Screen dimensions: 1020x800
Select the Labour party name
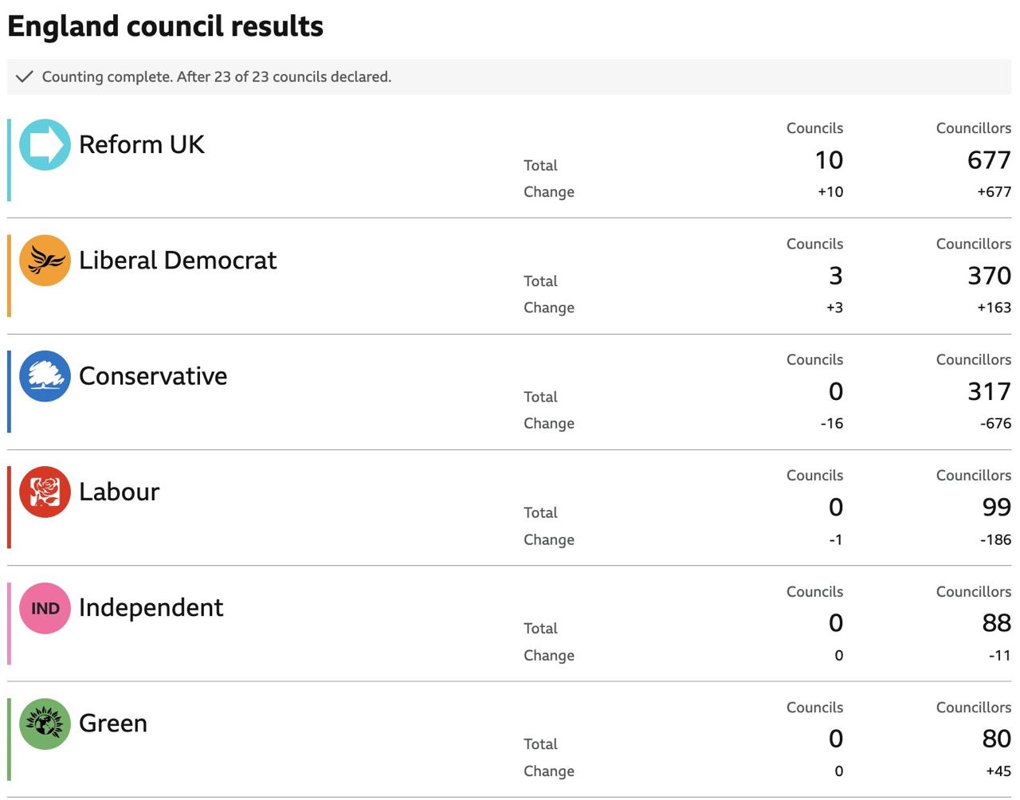(x=119, y=492)
